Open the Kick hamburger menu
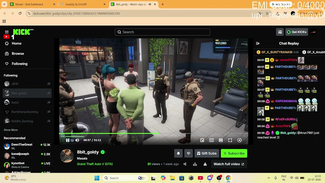The height and width of the screenshot is (183, 325). tap(7, 32)
